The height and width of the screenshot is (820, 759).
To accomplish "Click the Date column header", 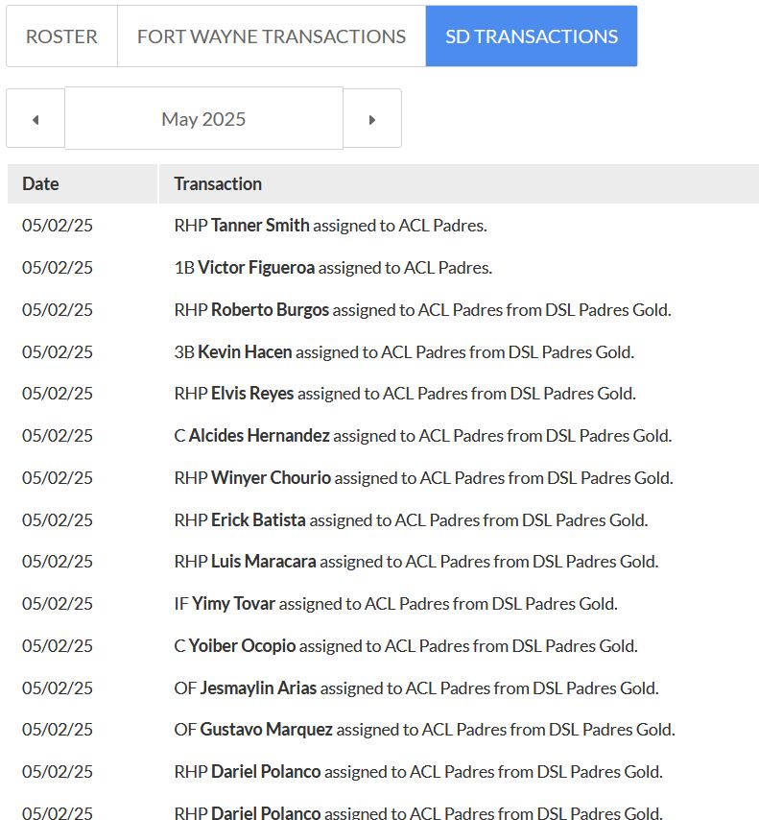I will [x=39, y=183].
